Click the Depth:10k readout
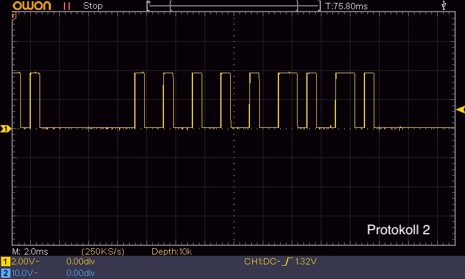 tap(171, 252)
